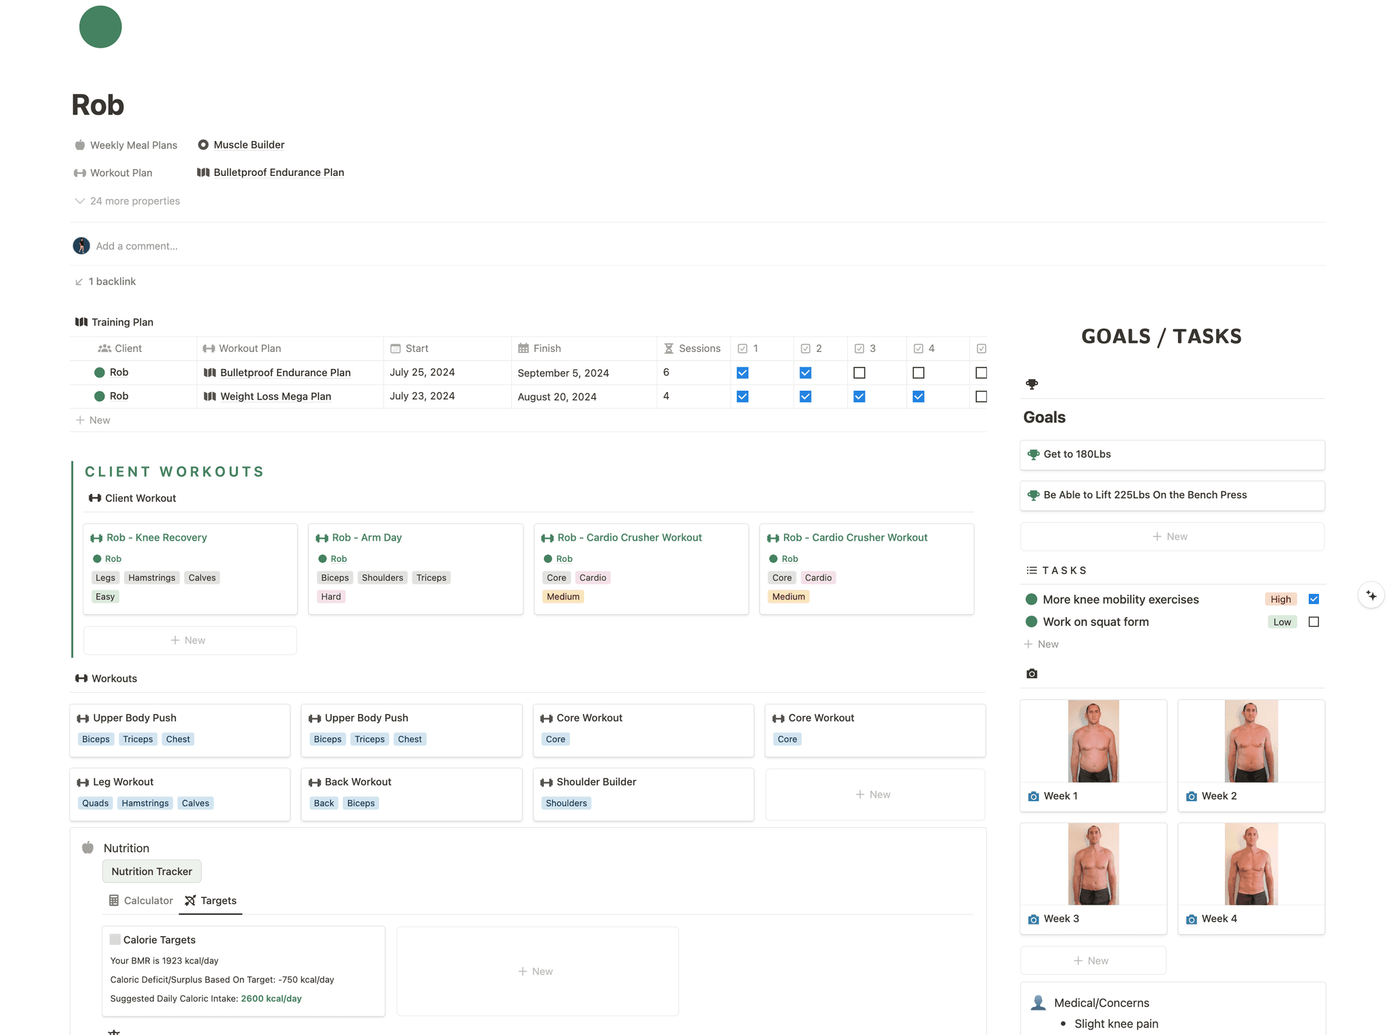The image size is (1396, 1035).
Task: Click the person icon beside Medical/Concerns
Action: click(x=1038, y=1002)
